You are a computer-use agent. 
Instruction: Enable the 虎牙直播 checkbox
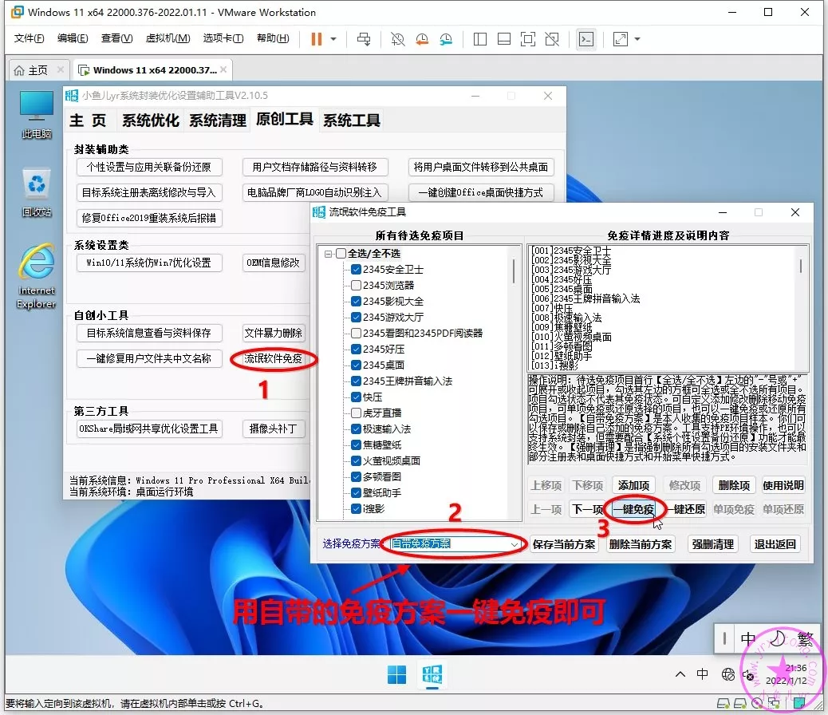click(357, 413)
